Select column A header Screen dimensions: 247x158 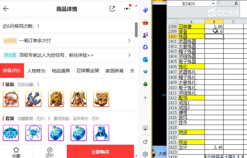tap(191, 22)
